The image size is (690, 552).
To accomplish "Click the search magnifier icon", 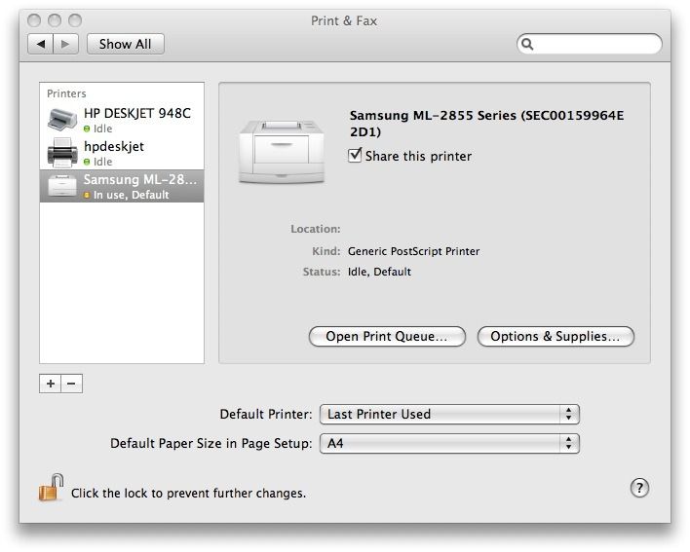I will (x=527, y=44).
